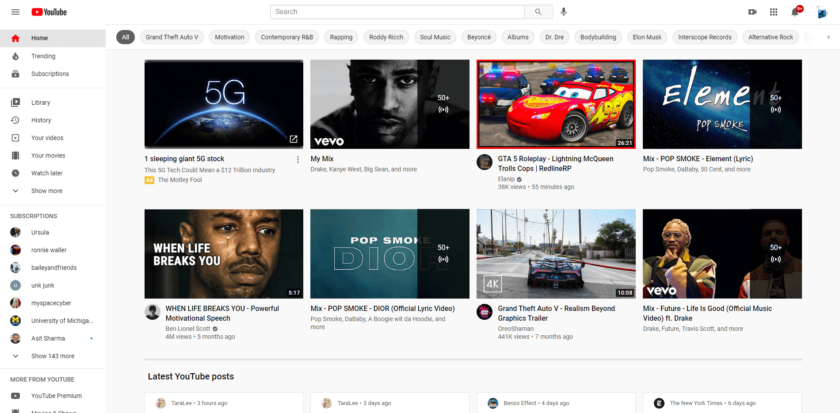Open your account avatar menu
This screenshot has width=840, height=413.
tap(821, 12)
